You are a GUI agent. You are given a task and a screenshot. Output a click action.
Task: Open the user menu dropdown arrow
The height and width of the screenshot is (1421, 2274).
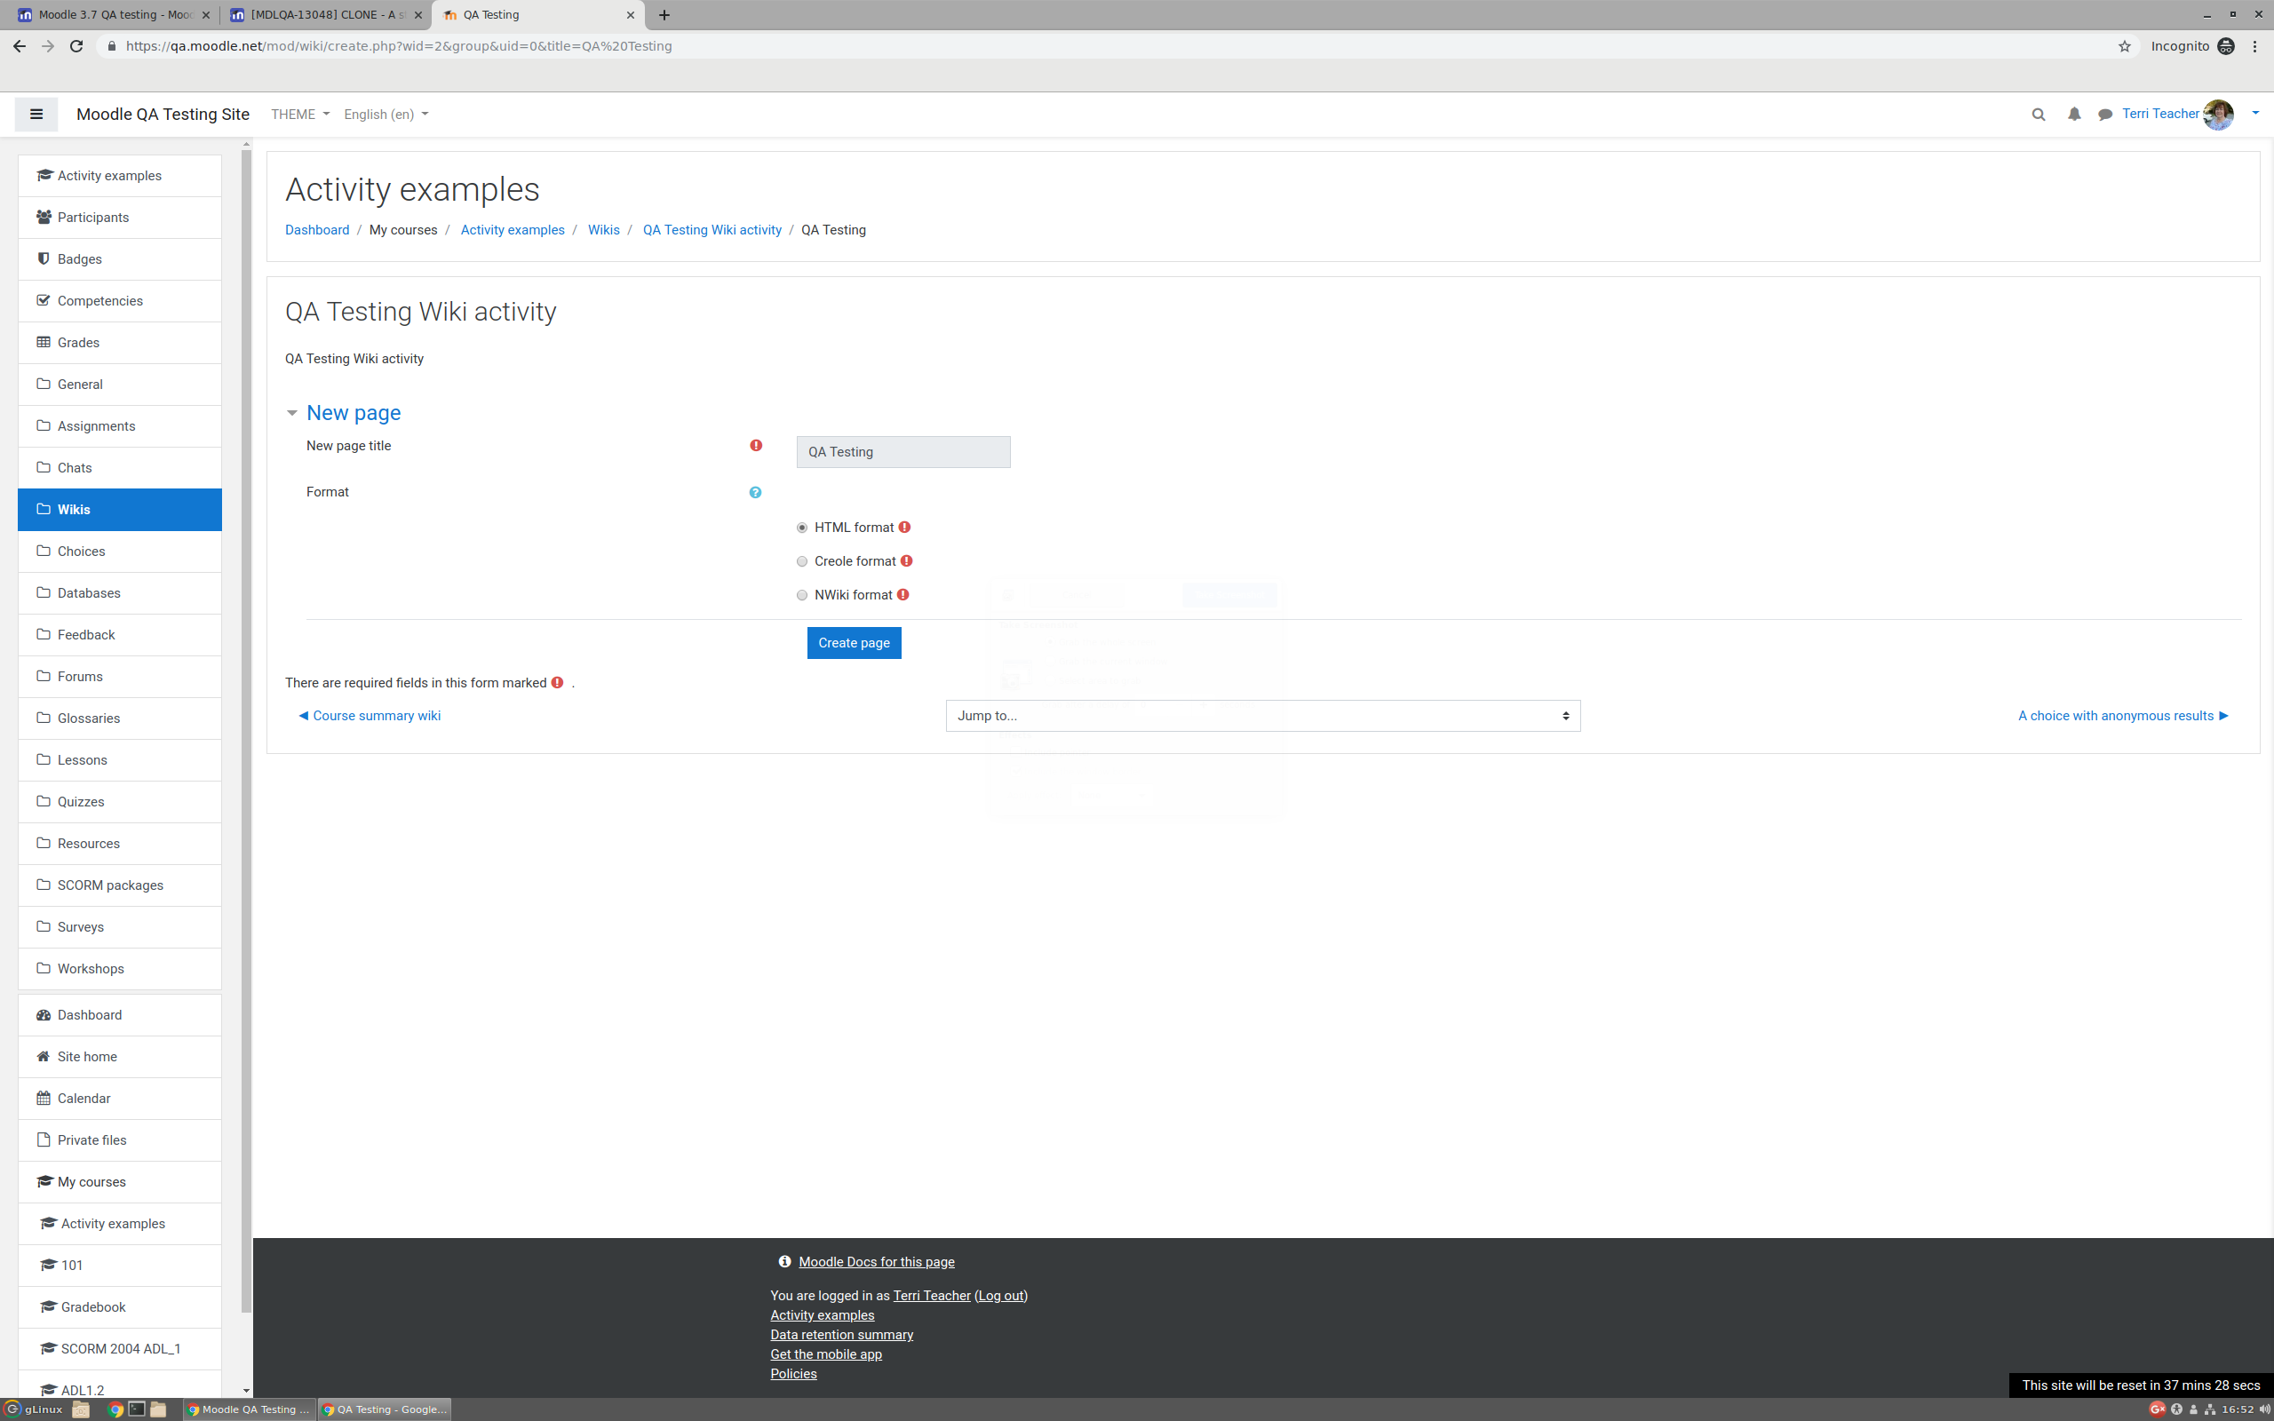pyautogui.click(x=2255, y=114)
